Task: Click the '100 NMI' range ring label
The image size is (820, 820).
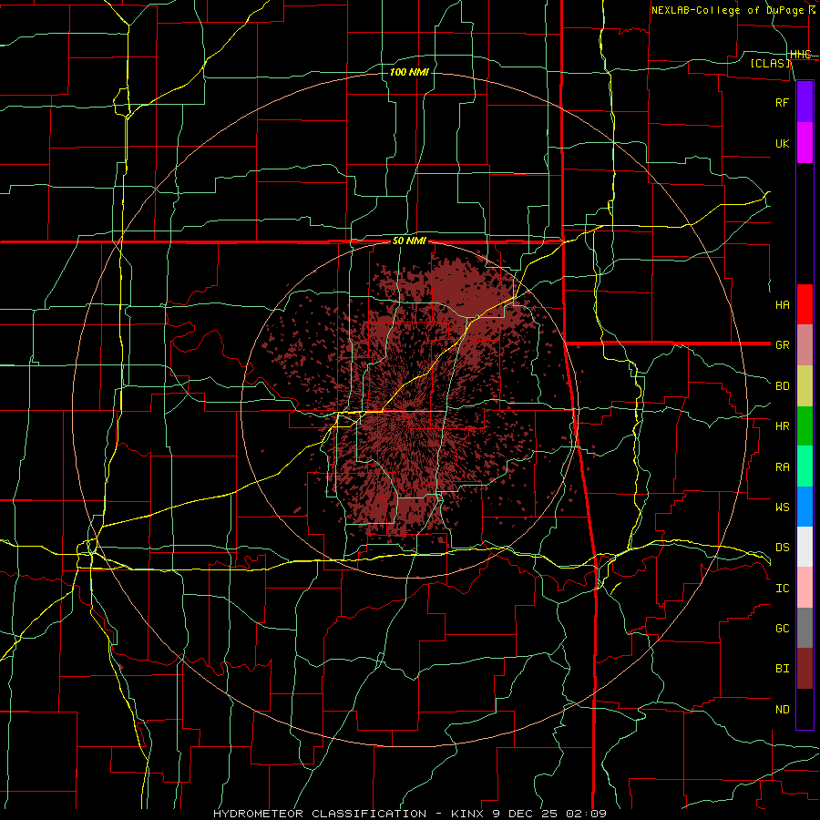Action: pyautogui.click(x=409, y=72)
